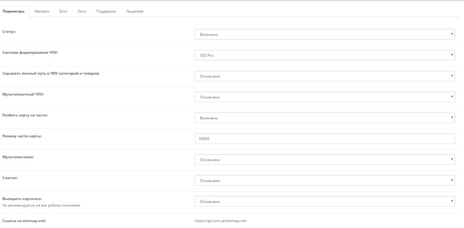Expand the Система формирования ЧПУ dropdown
The image size is (464, 228).
click(x=325, y=55)
